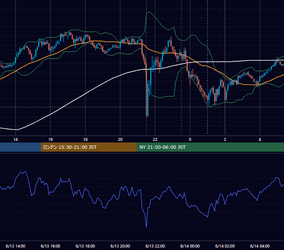
Task: Click the 6/14 02:00 date label
Action: tap(225, 246)
